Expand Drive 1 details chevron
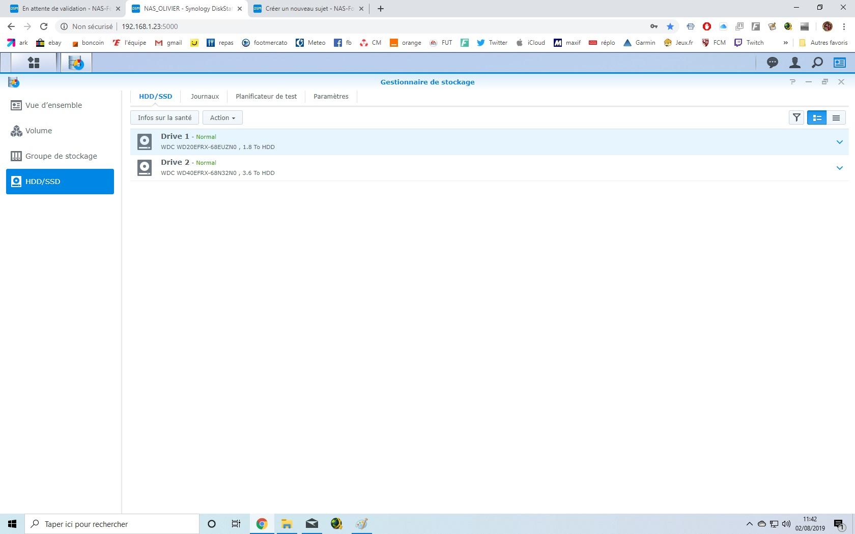Viewport: 855px width, 534px height. (839, 142)
